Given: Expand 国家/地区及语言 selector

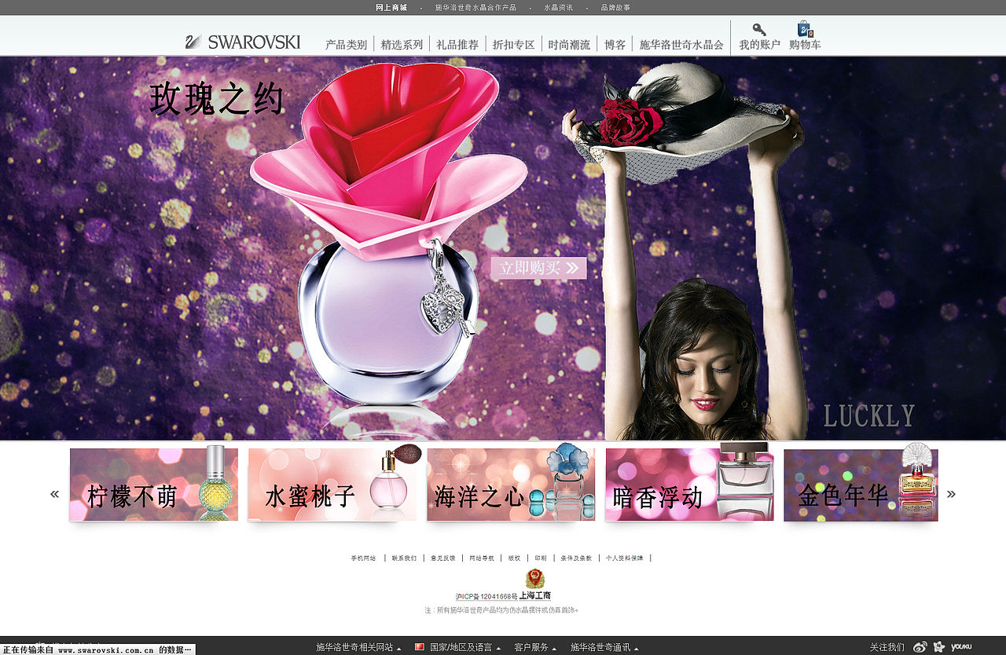Looking at the screenshot, I should pyautogui.click(x=464, y=647).
